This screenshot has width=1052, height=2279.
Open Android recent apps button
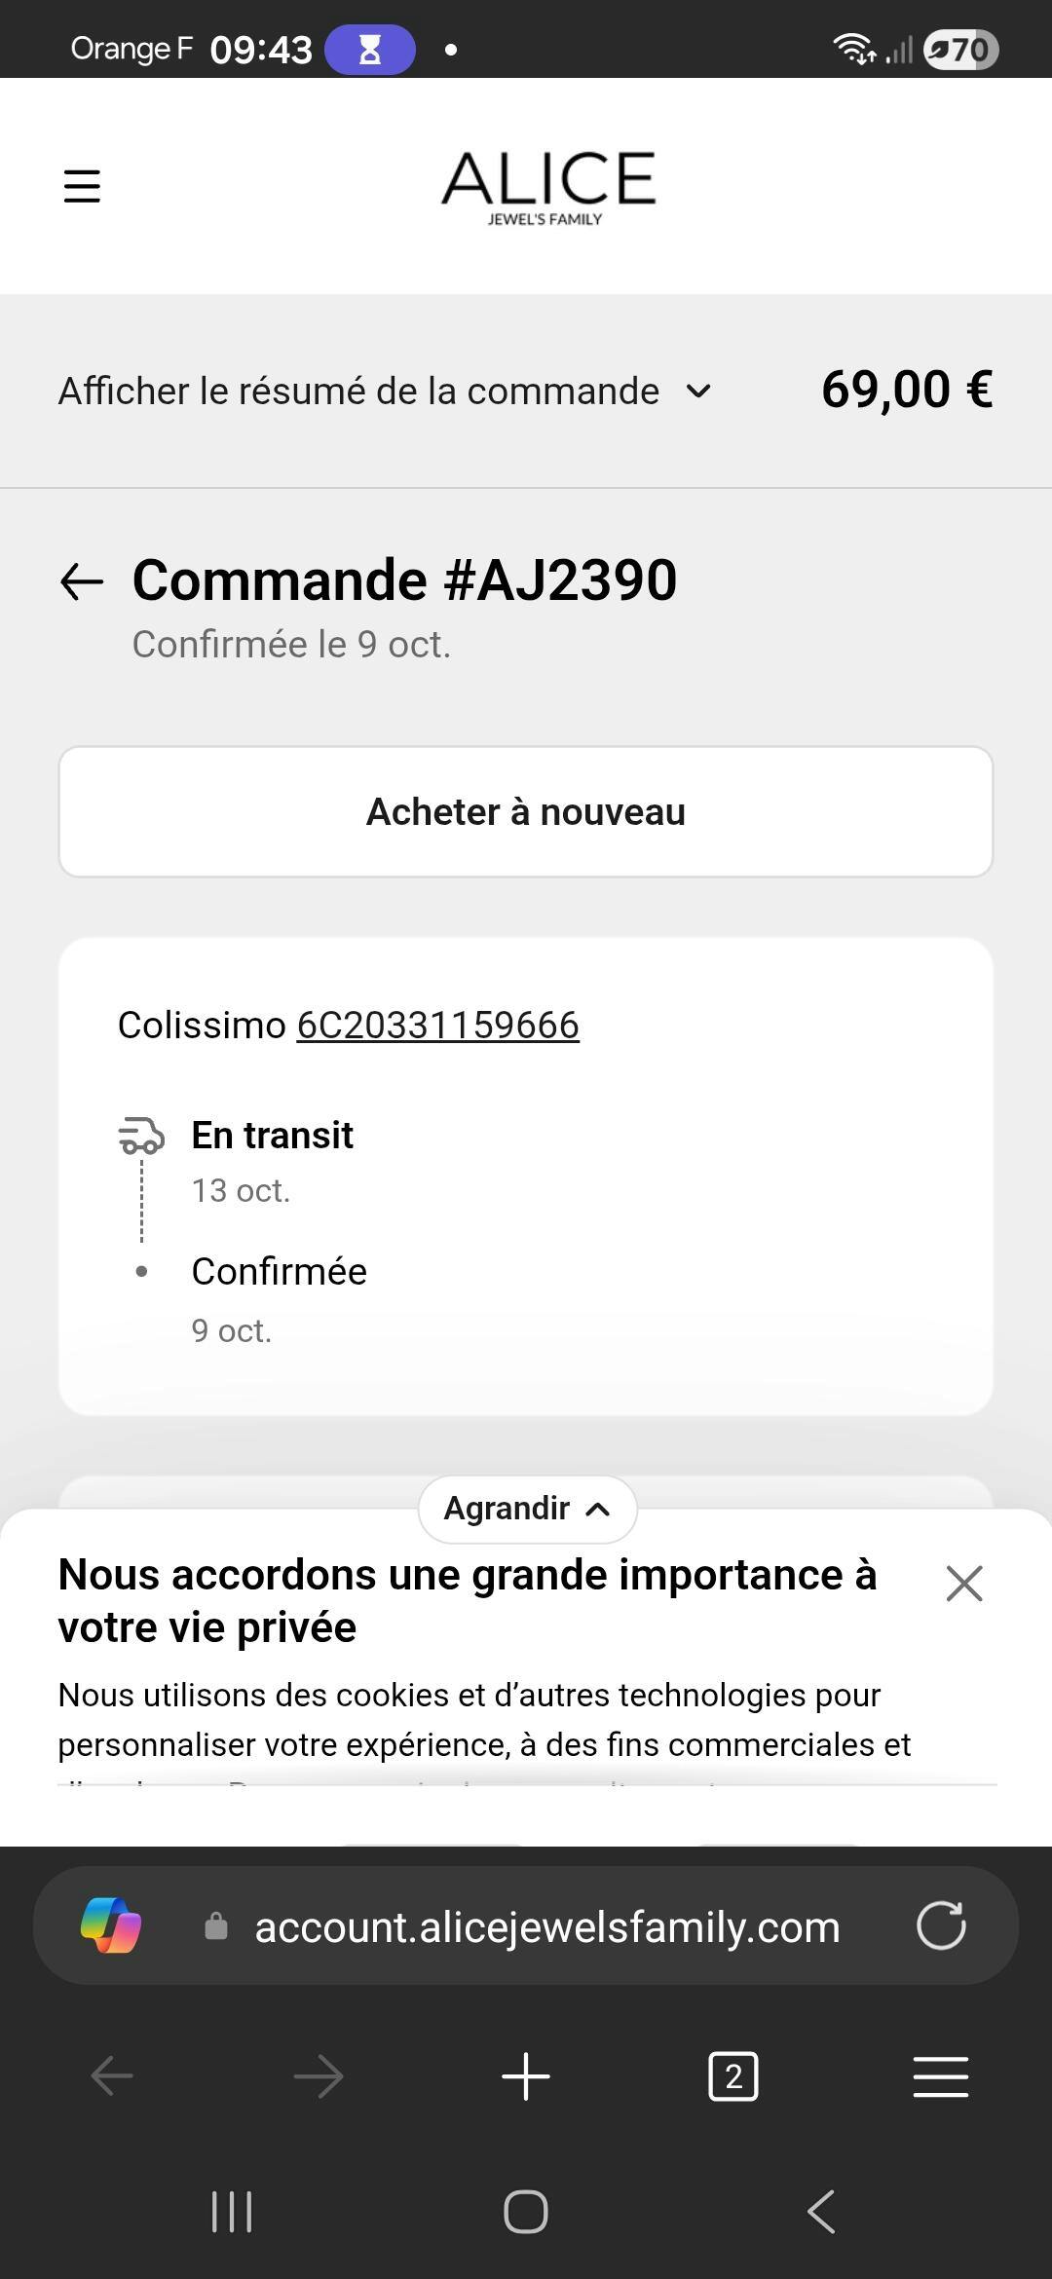tap(232, 2211)
